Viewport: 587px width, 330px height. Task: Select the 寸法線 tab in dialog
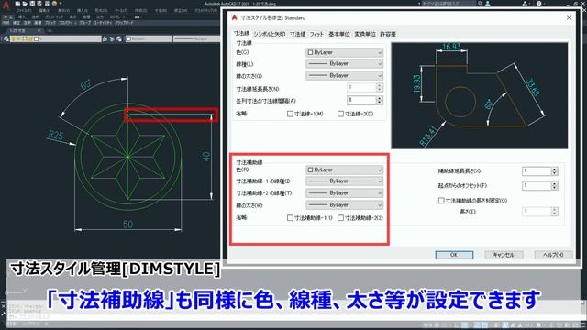coord(241,33)
